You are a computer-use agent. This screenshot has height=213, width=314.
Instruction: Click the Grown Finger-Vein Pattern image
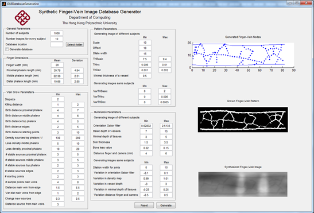(x=243, y=119)
